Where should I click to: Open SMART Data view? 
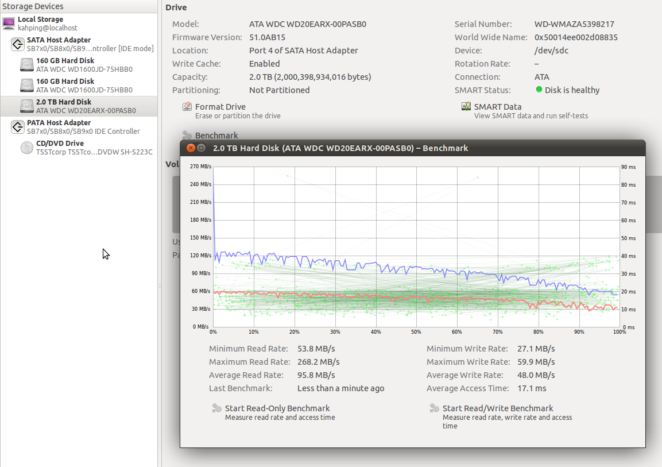point(525,111)
